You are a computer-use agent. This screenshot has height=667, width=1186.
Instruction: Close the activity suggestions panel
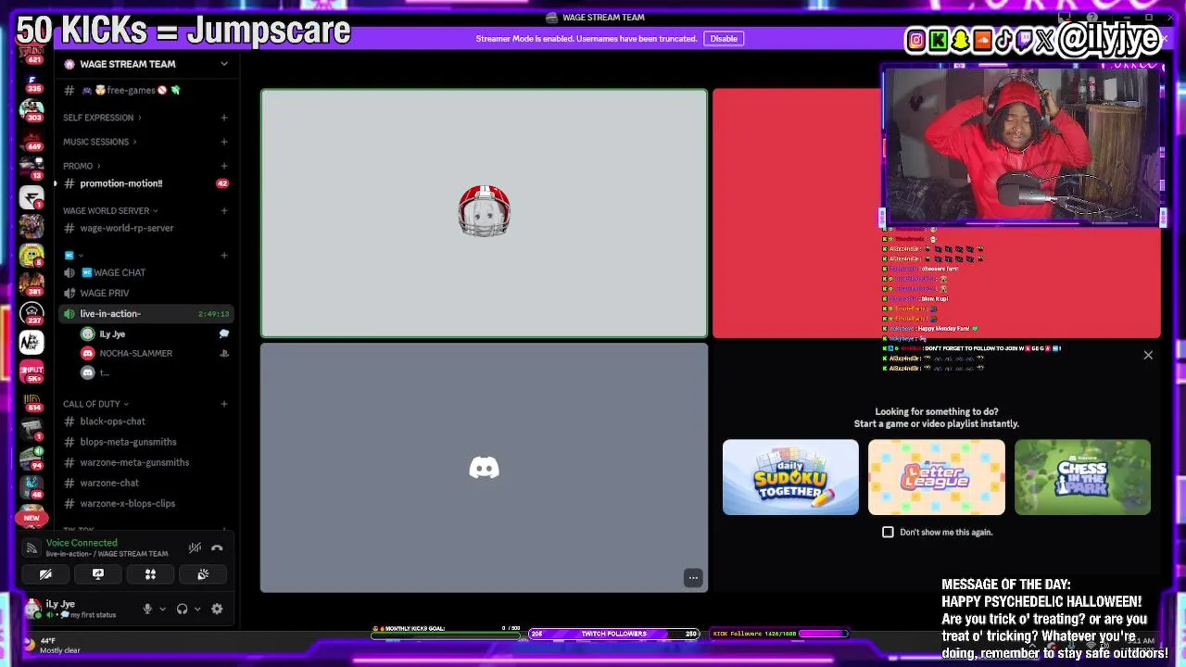pyautogui.click(x=1148, y=355)
